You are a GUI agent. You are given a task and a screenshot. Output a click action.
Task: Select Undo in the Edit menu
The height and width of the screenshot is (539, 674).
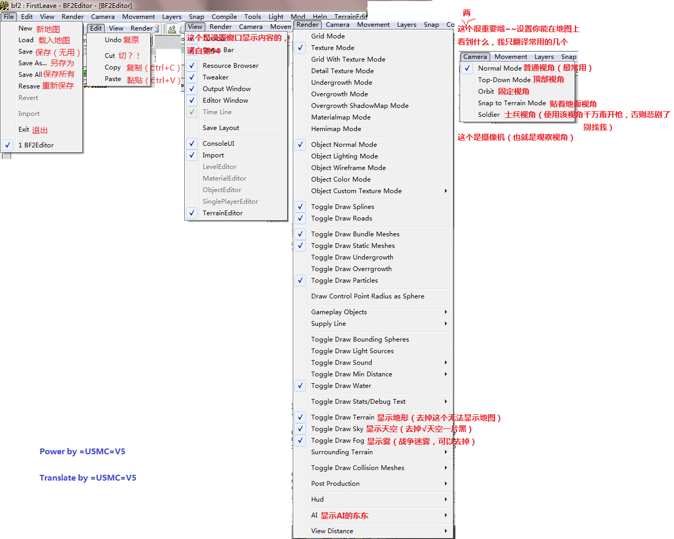click(x=120, y=40)
